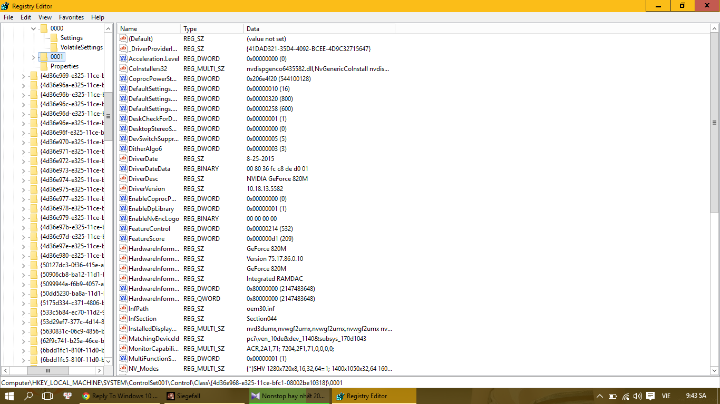
Task: Sort values by Name column header
Action: pos(149,29)
